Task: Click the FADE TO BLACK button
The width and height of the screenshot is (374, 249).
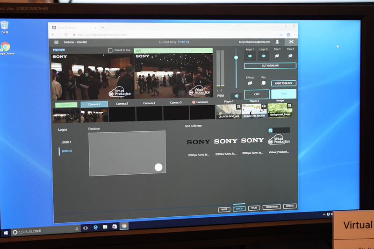Action: [284, 83]
